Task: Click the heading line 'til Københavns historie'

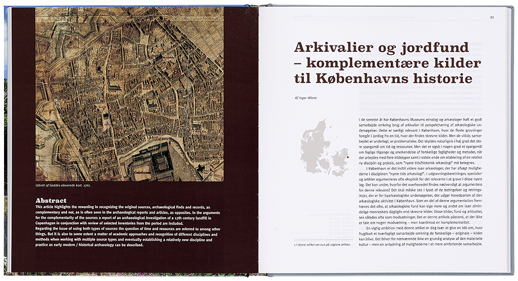Action: (x=383, y=79)
